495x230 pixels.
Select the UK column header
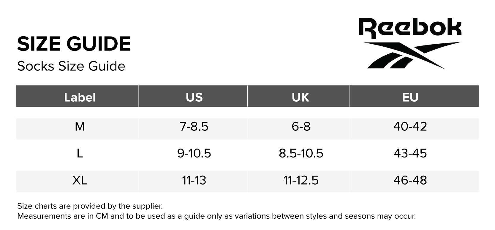click(x=300, y=97)
